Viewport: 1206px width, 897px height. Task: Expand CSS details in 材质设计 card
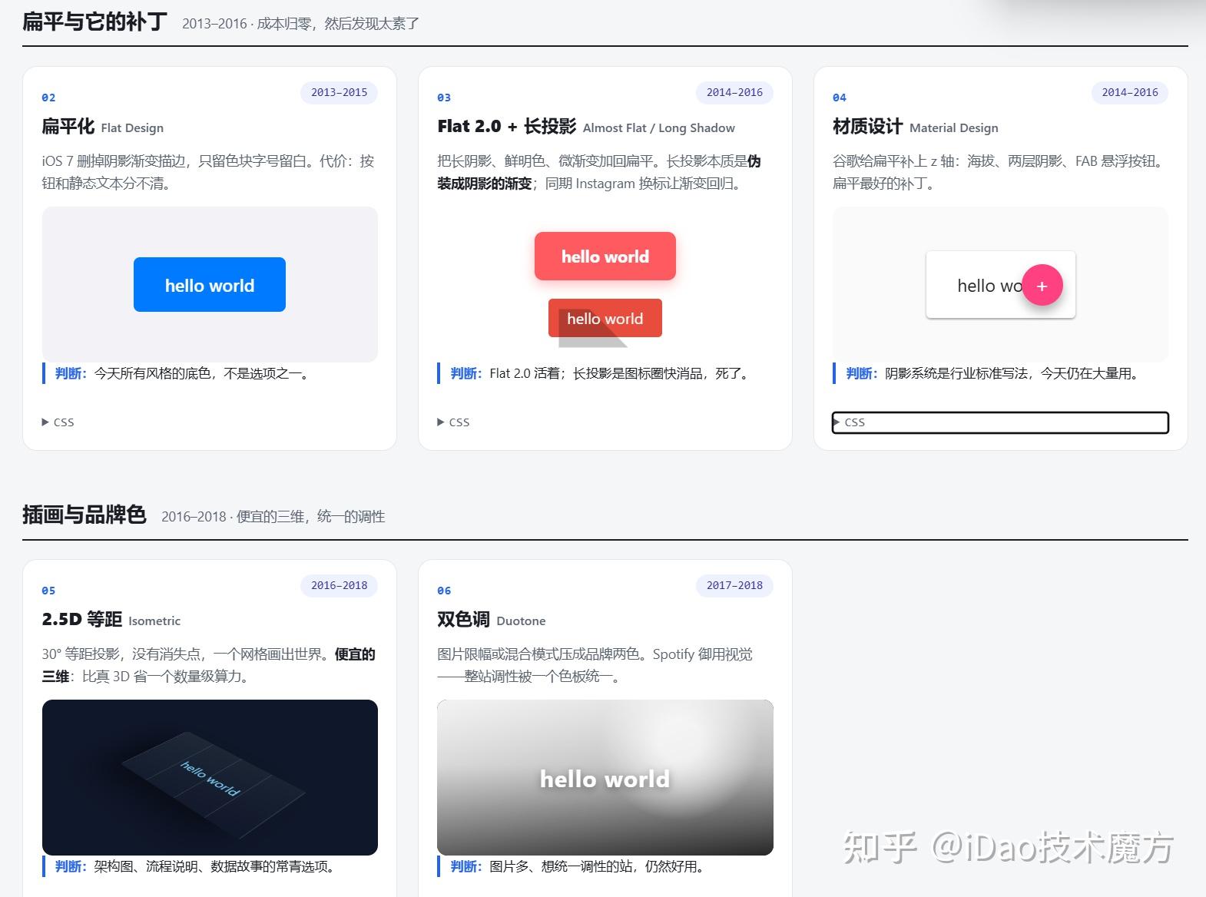1000,422
